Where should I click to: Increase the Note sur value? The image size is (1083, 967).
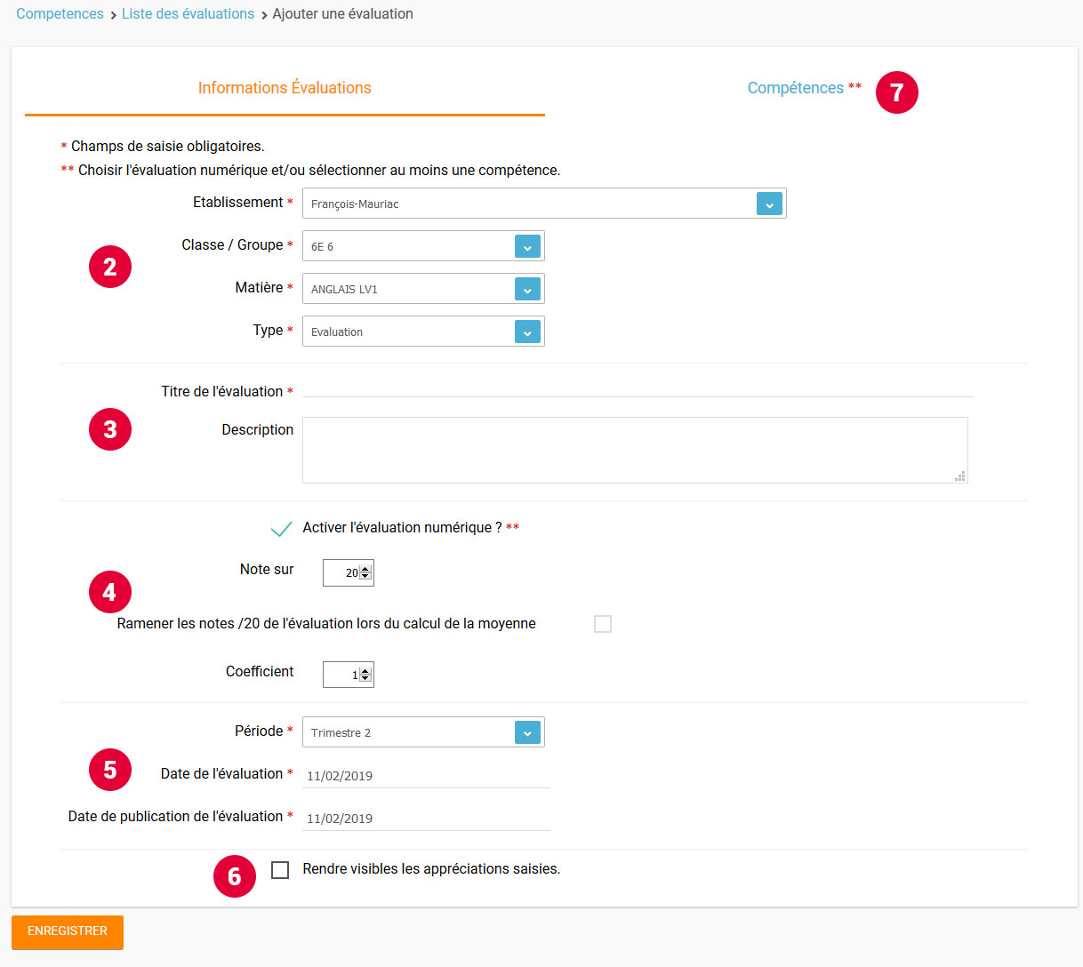365,569
